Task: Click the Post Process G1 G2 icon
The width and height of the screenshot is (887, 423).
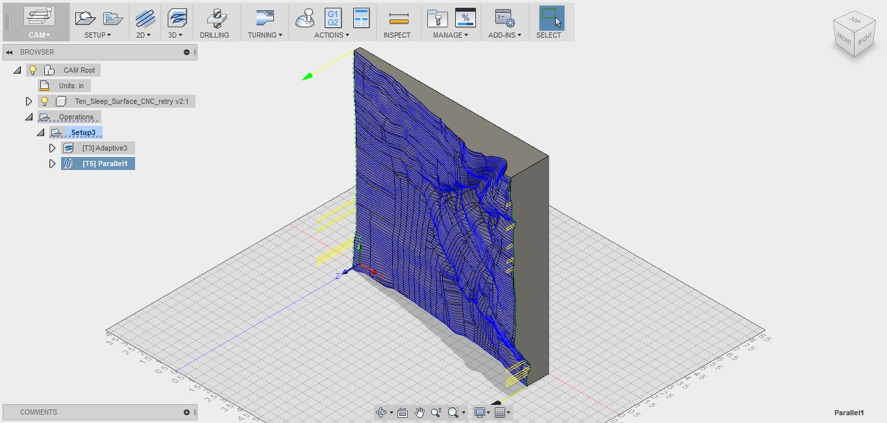Action: 333,18
